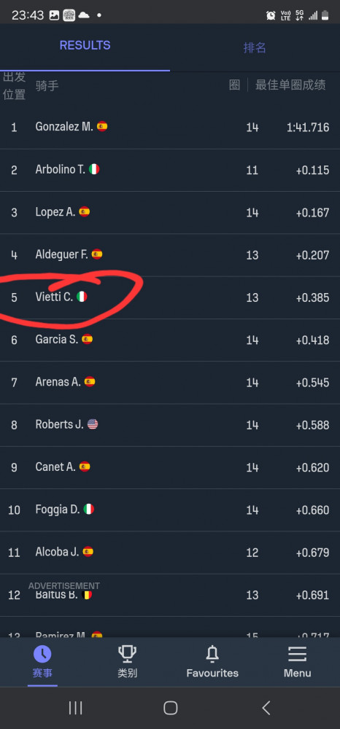Tap the 最佳单圈成绩 column header
The image size is (340, 729).
[x=290, y=85]
